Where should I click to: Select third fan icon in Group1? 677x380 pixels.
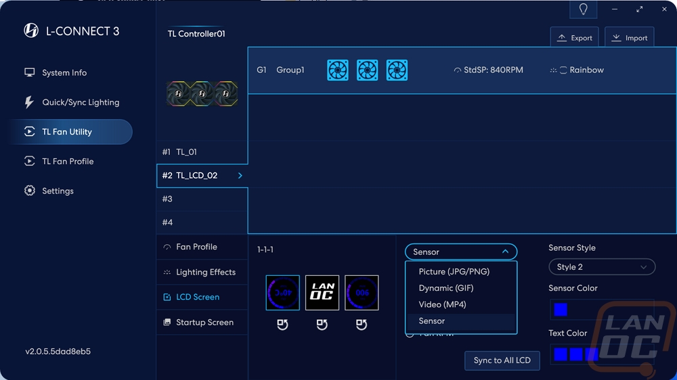(x=397, y=70)
